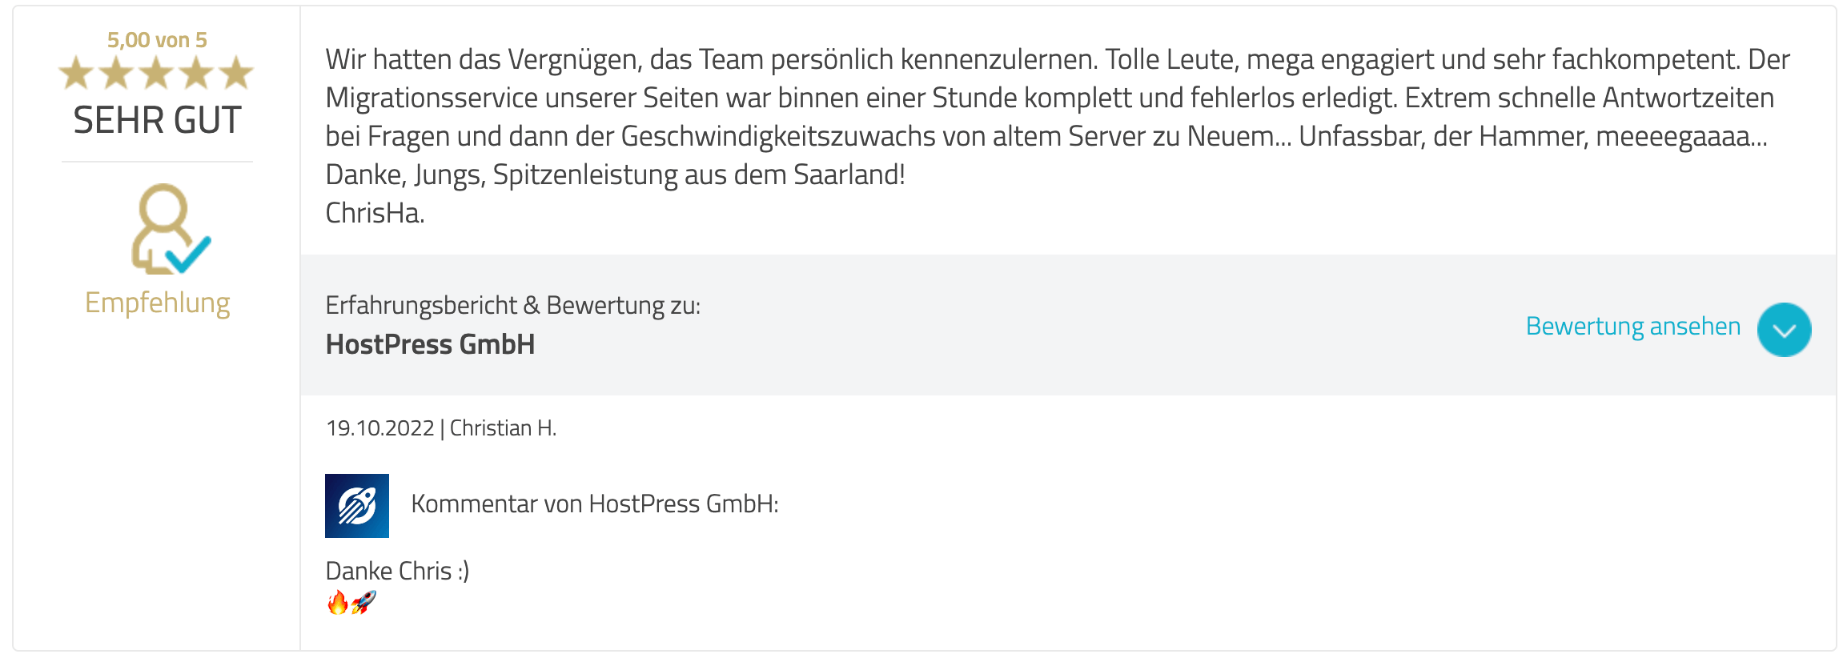Open the HostPress GmbH review link
Screen dimensions: 1843x658
[430, 344]
